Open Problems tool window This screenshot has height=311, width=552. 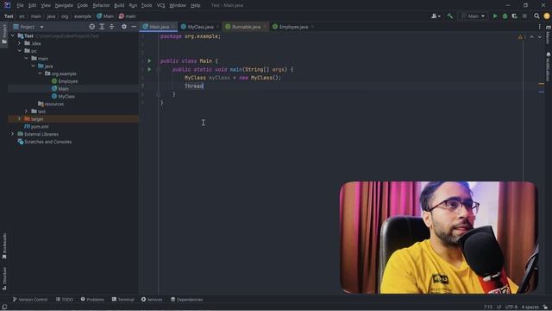coord(92,300)
